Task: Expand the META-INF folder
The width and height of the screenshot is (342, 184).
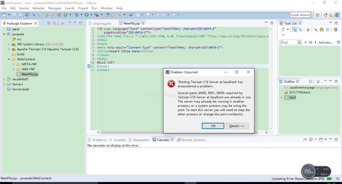Action: (x=14, y=64)
